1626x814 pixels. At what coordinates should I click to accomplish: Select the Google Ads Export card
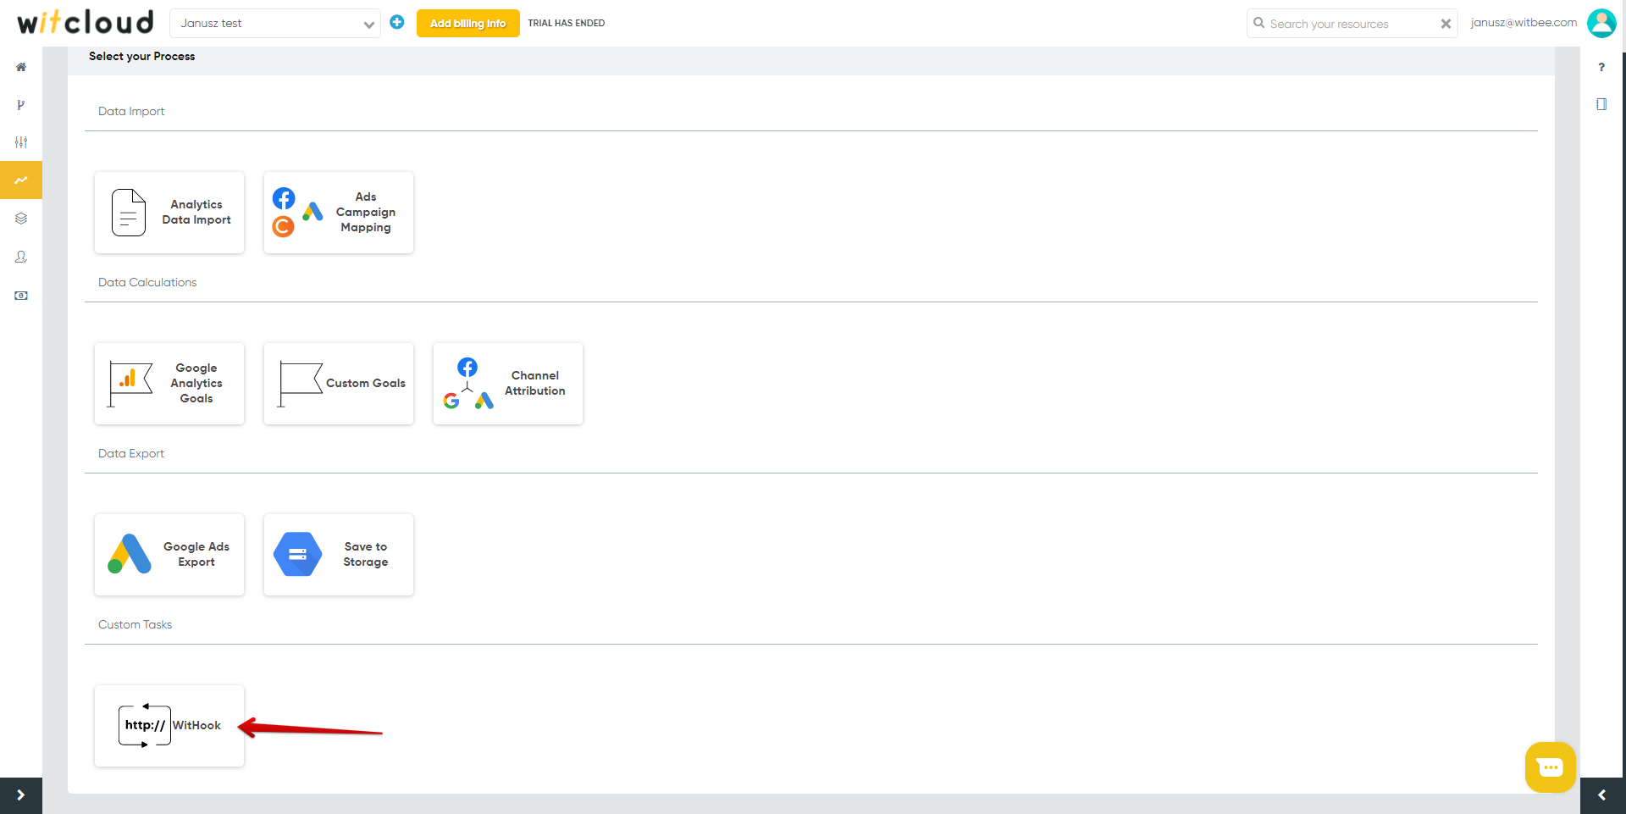pos(169,555)
